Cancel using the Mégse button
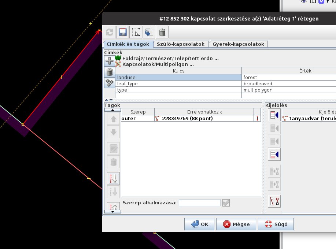Screen dimensions: 336x249 236,224
